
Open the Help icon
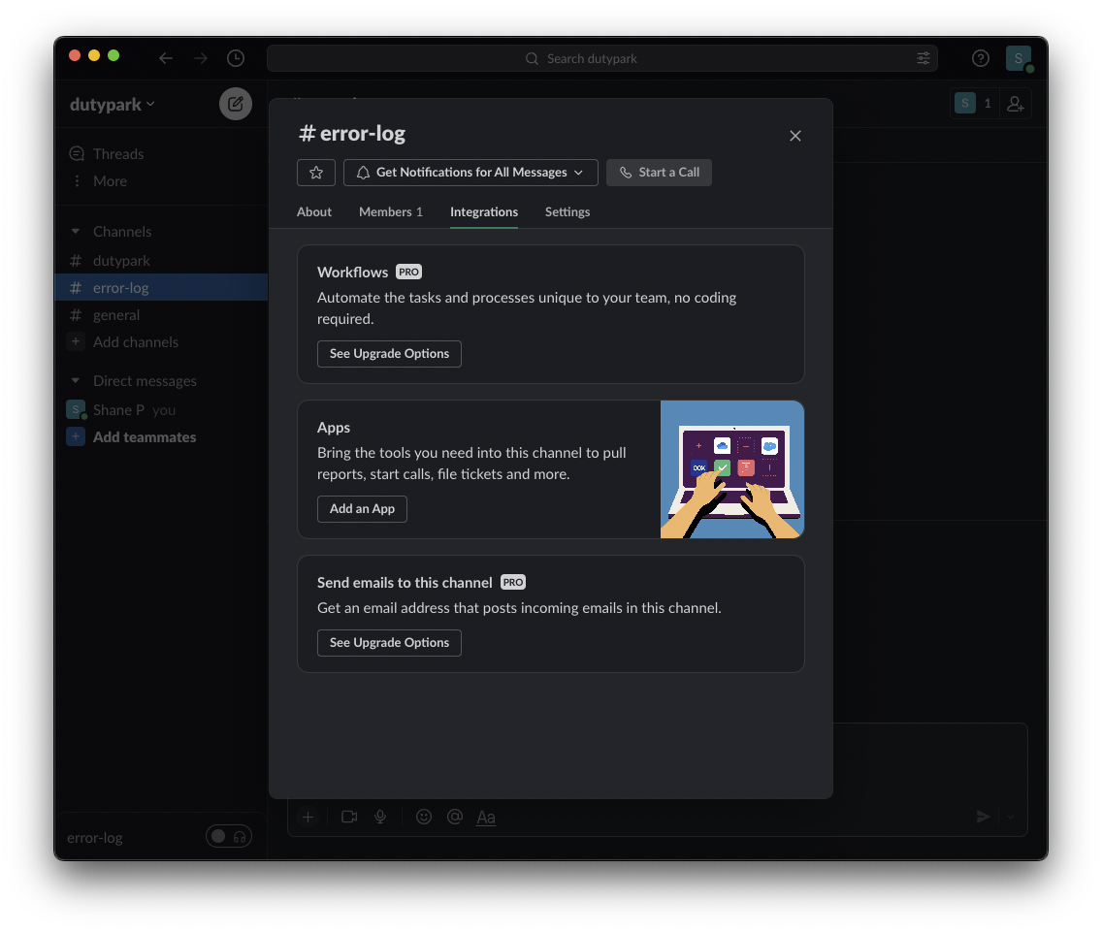coord(981,58)
